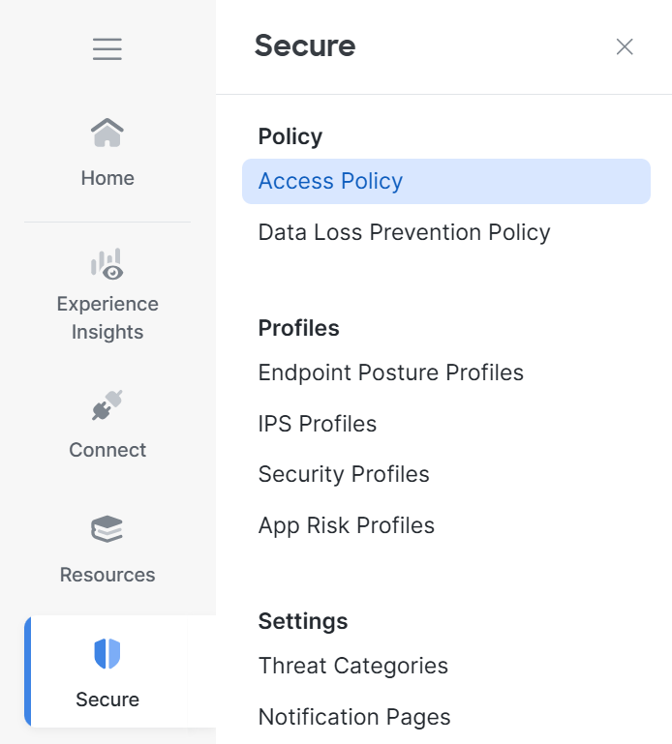Open Security Profiles
Screen dimensions: 672x744
[344, 475]
